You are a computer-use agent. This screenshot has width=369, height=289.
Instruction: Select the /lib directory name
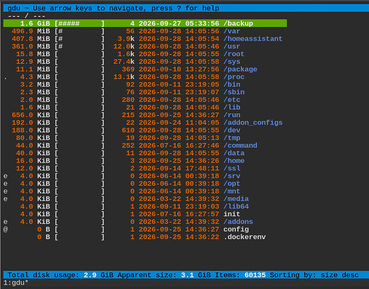(x=232, y=107)
